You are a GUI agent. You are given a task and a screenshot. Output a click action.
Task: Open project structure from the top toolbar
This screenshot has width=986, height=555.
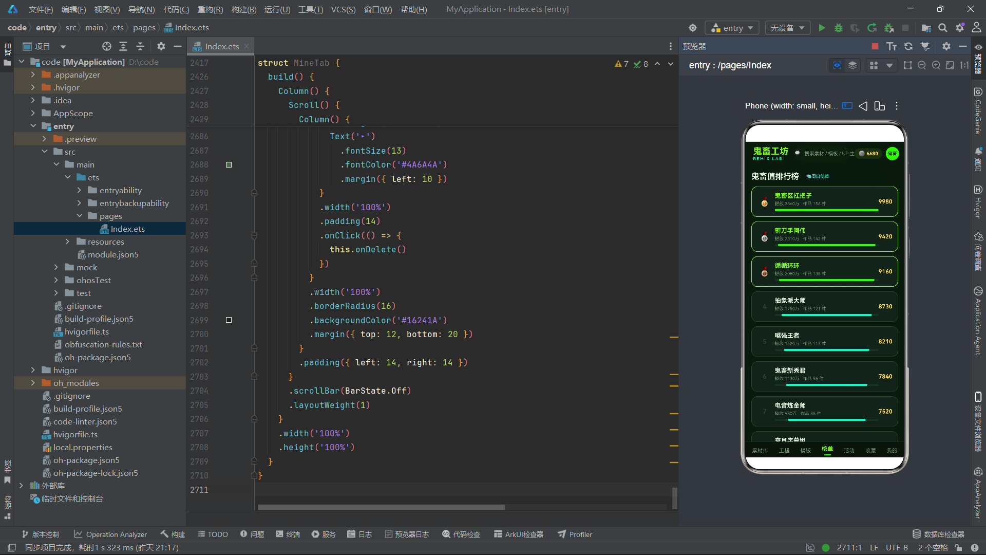pyautogui.click(x=926, y=28)
